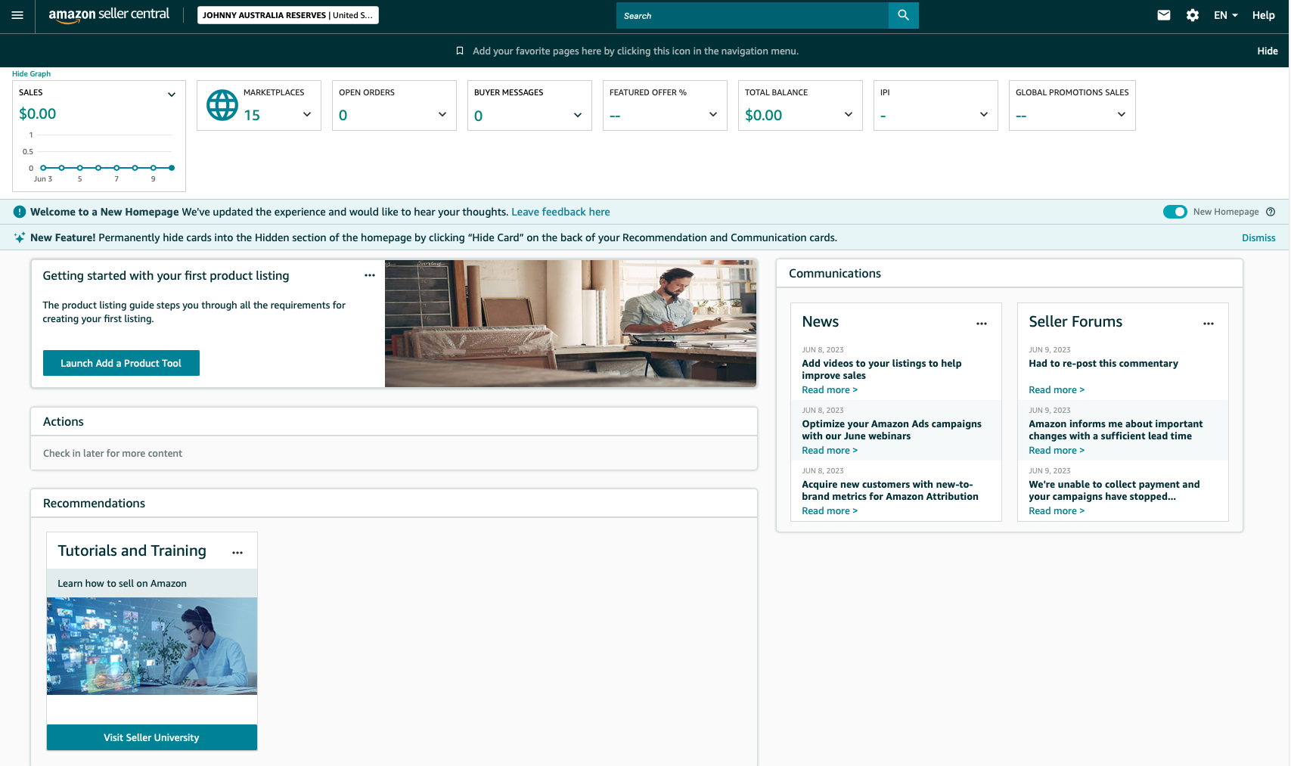
Task: Expand the Sales card chevron
Action: tap(172, 95)
